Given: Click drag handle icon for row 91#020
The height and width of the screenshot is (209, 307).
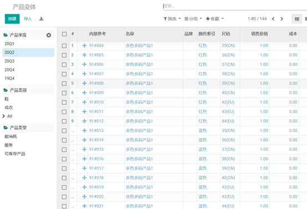Looking at the screenshot, I should point(84,196).
